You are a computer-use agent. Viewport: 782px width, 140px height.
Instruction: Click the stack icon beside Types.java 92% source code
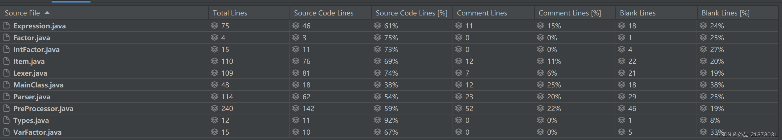click(x=377, y=120)
